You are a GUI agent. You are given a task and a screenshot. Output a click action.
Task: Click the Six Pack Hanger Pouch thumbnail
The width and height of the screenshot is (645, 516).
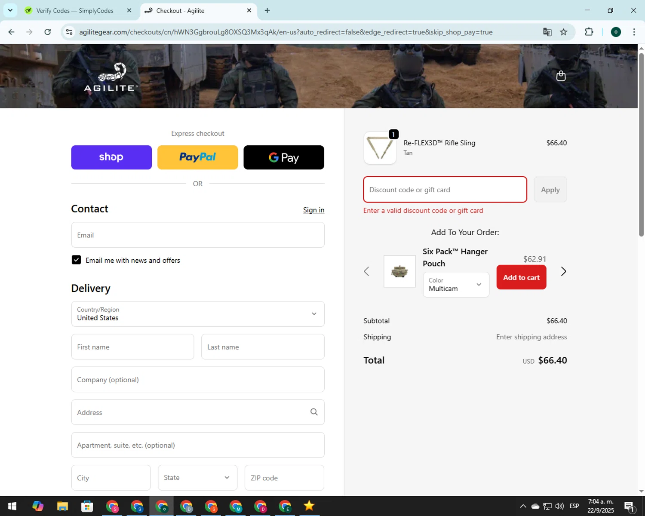point(399,271)
